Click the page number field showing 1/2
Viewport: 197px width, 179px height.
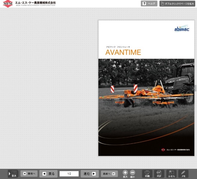[69, 174]
